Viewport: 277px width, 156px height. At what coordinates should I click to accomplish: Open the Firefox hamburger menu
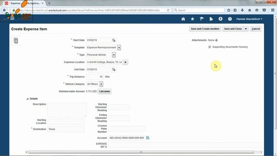(273, 10)
